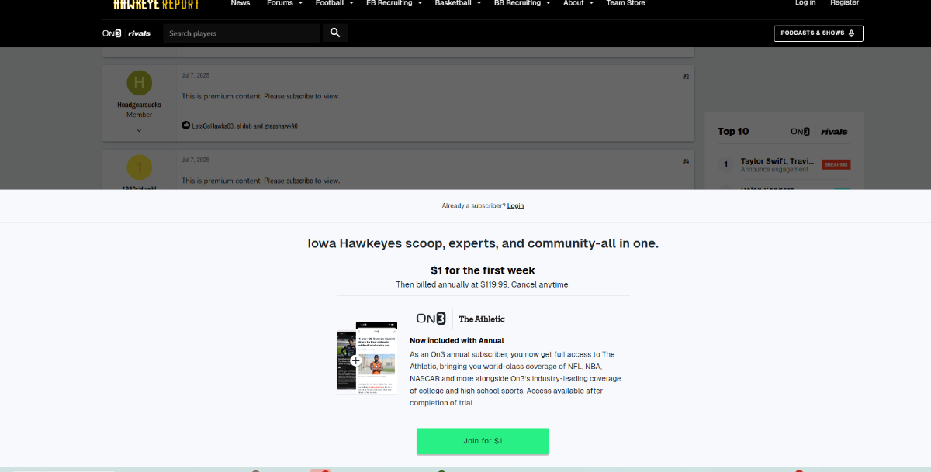Click subscribe link in post #3

299,96
